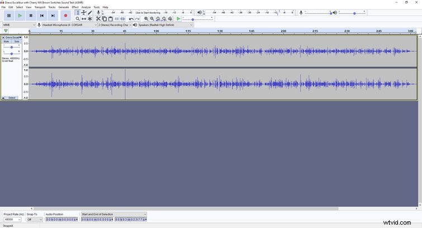Adjust the playback volume slider
The image size is (422, 228).
coord(352,13)
